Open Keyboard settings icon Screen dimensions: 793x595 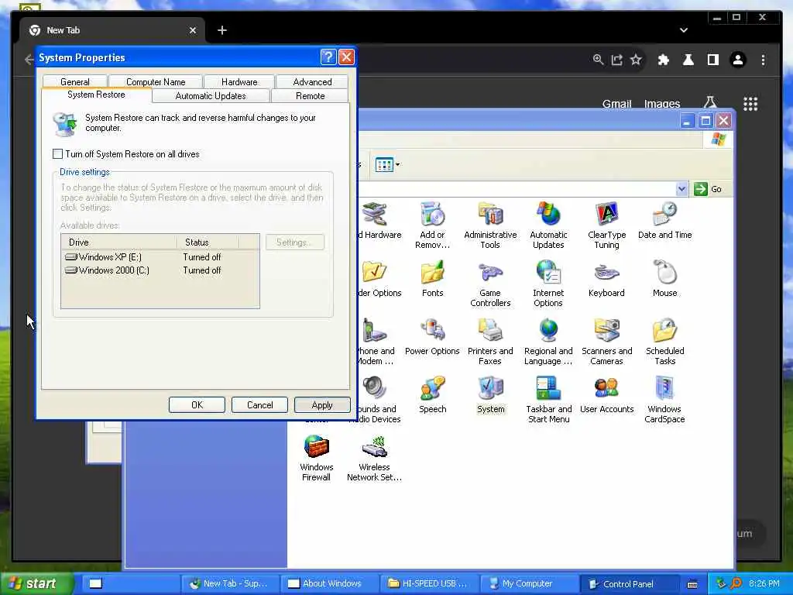[x=606, y=279]
